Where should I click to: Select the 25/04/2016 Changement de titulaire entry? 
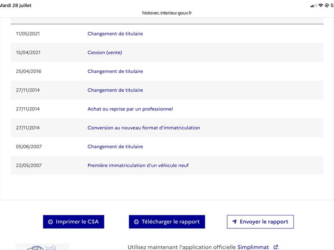click(x=167, y=71)
